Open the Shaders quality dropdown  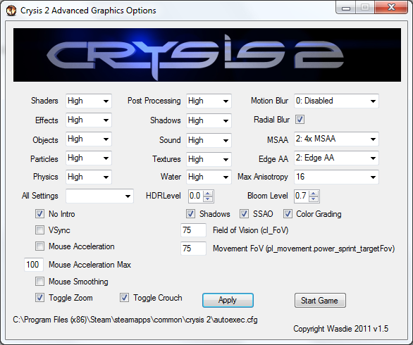pos(89,101)
